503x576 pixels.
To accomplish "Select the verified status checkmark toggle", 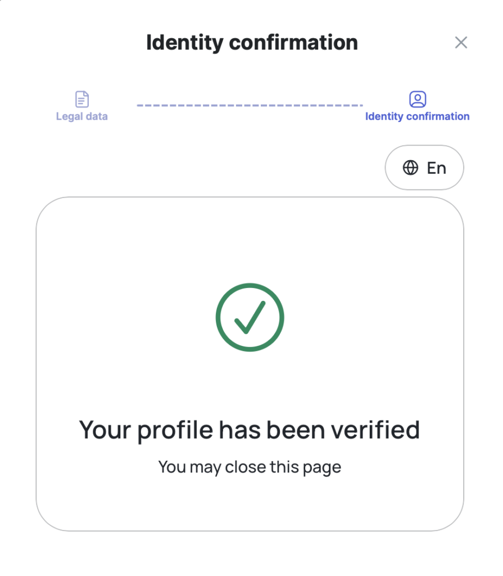I will point(250,317).
